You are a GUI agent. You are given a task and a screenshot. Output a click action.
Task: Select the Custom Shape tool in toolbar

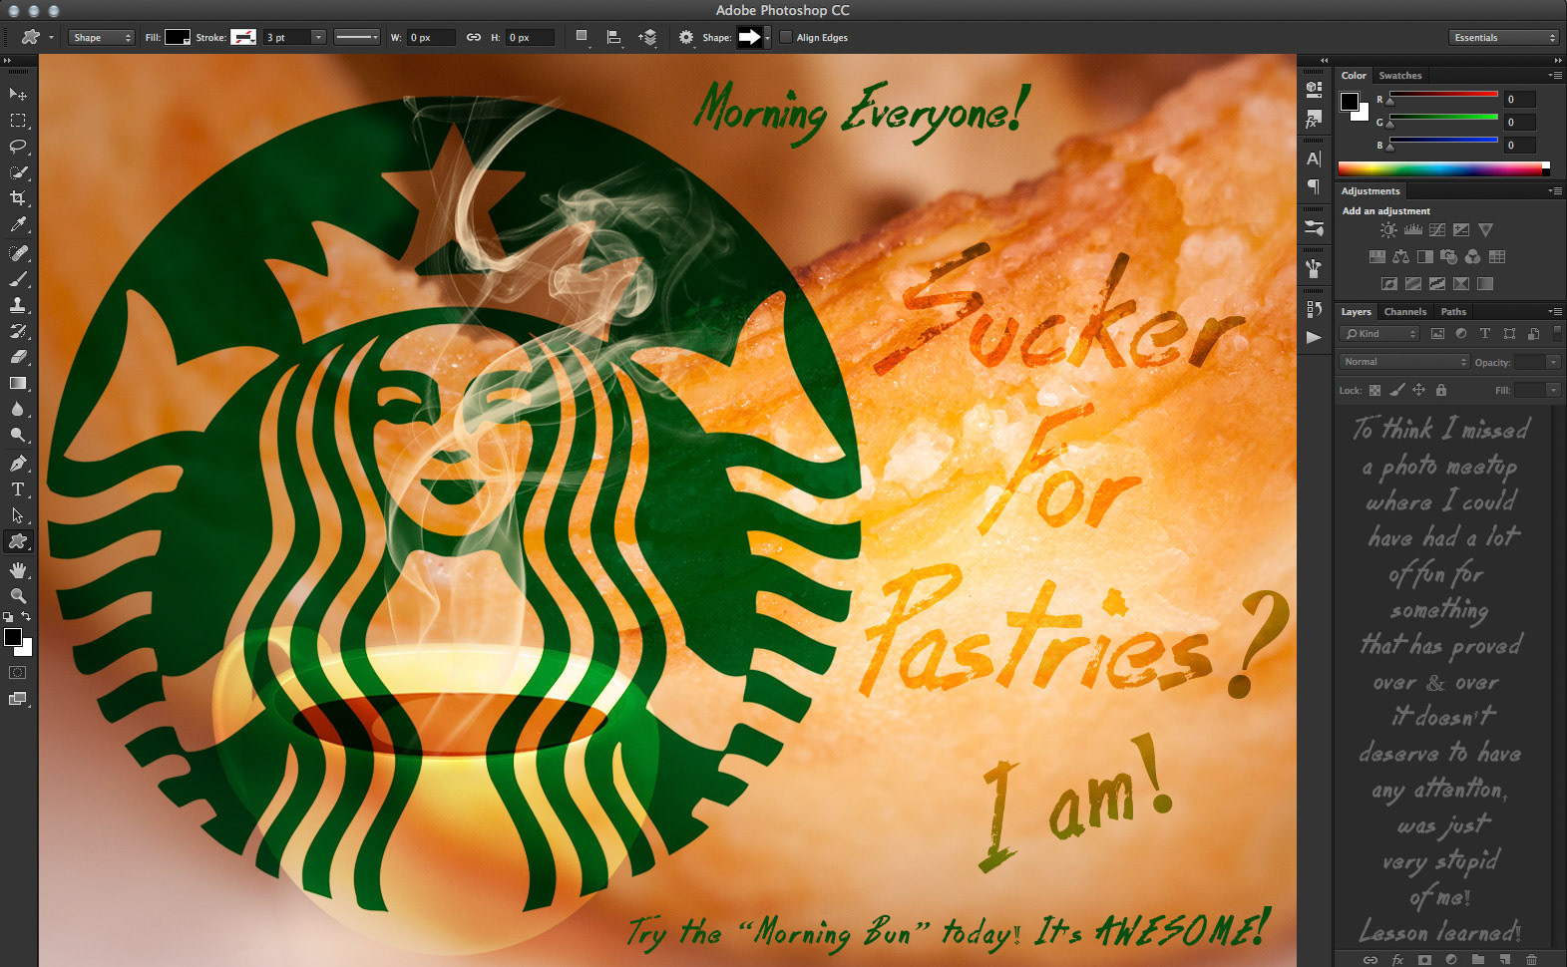click(x=18, y=541)
